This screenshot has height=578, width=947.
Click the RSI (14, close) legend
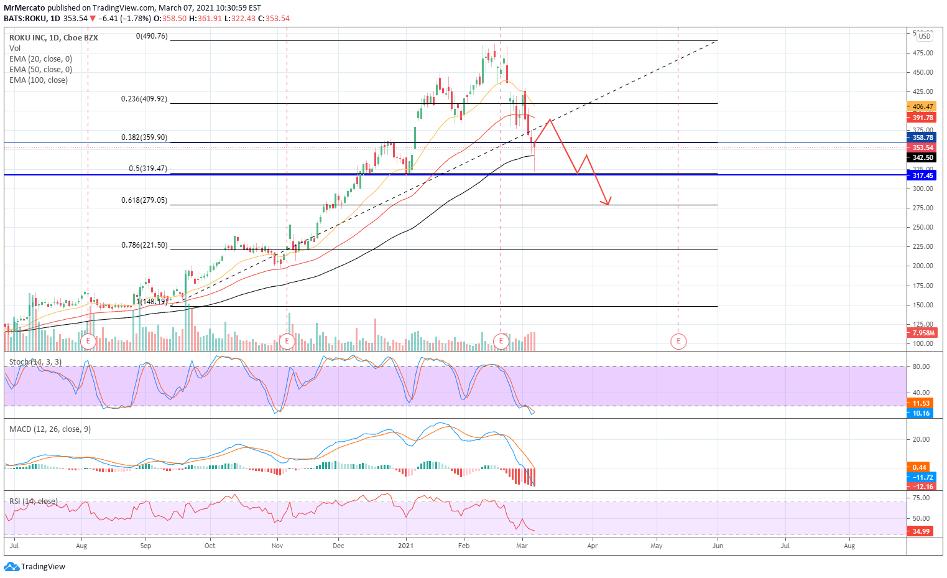[34, 501]
